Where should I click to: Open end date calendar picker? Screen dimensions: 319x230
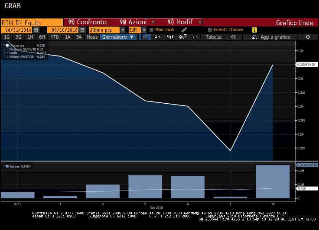coord(82,30)
